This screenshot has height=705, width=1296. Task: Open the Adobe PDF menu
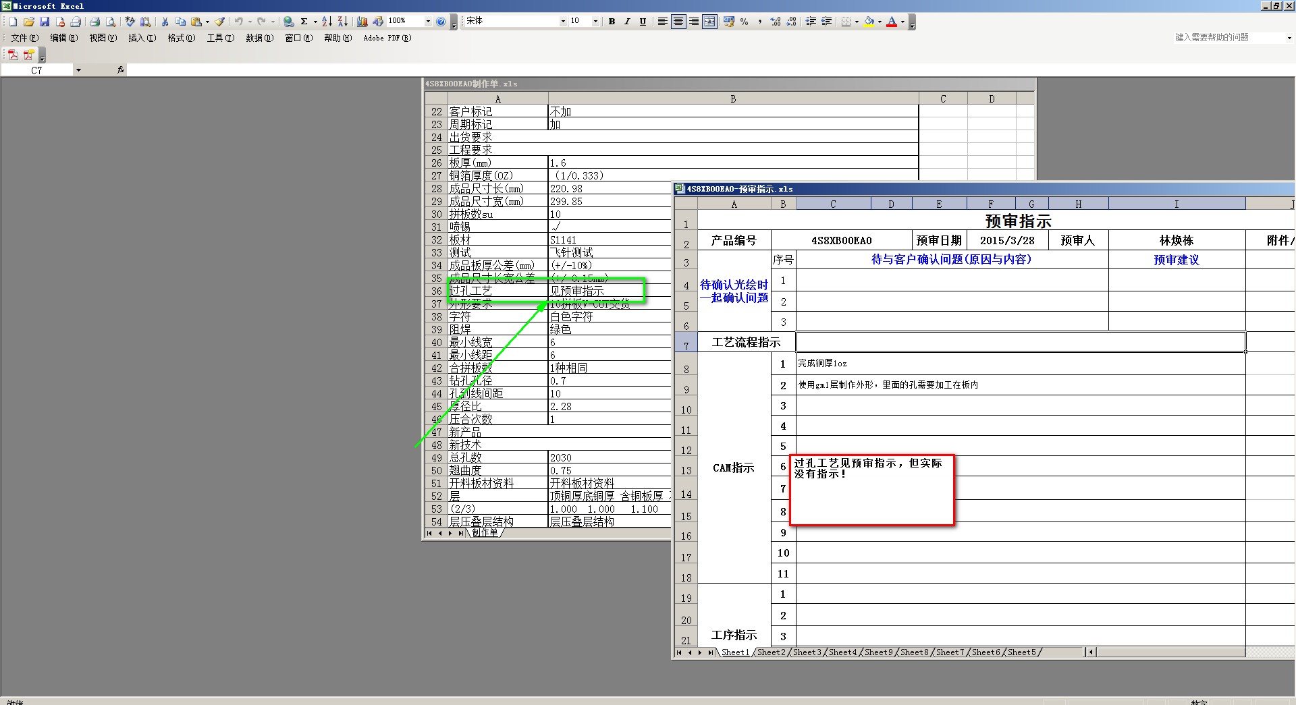click(387, 38)
